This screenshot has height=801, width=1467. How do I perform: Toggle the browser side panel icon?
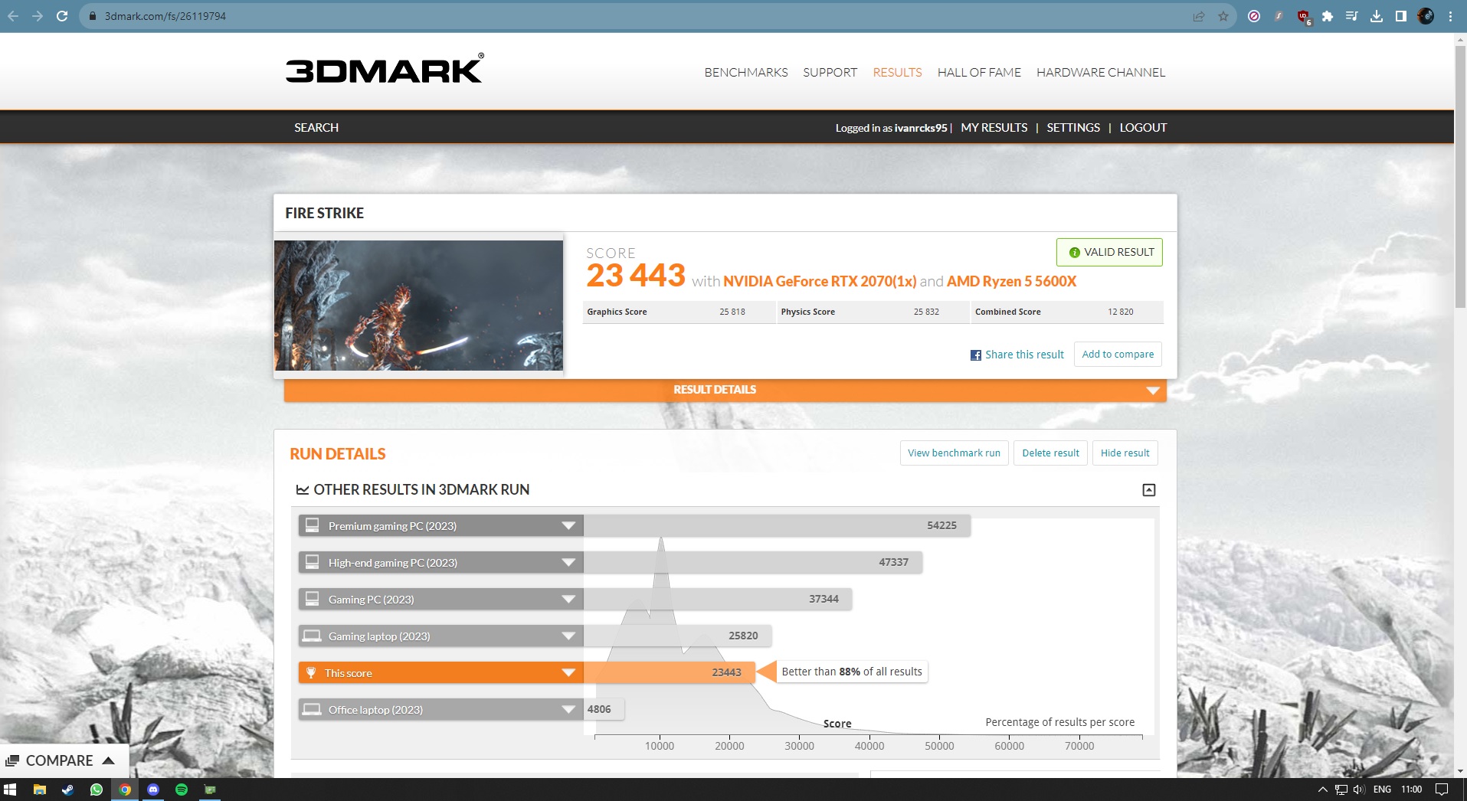[1401, 16]
